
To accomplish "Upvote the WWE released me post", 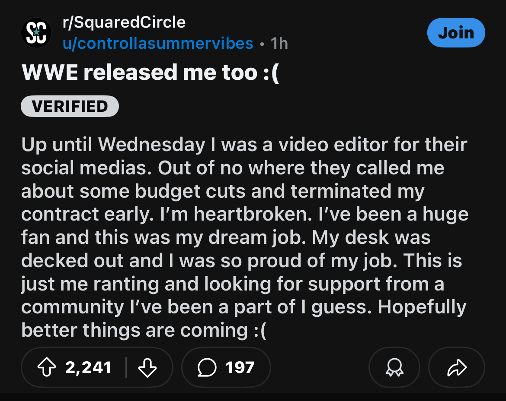I will pyautogui.click(x=47, y=367).
